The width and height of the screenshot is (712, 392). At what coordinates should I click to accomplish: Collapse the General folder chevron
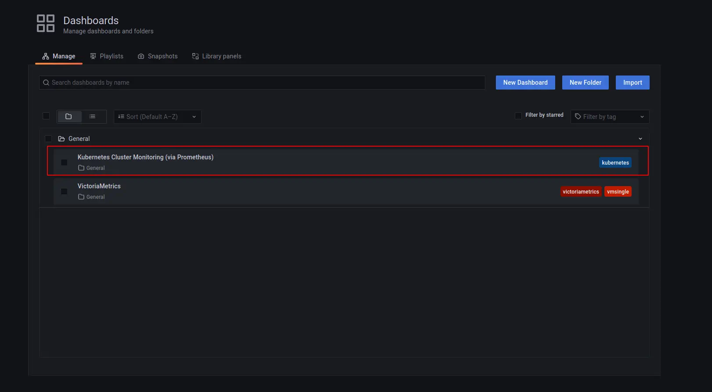click(640, 139)
